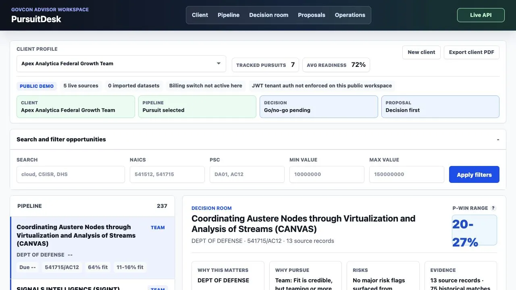The width and height of the screenshot is (516, 290).
Task: Click the NAICS filter field
Action: pos(167,174)
